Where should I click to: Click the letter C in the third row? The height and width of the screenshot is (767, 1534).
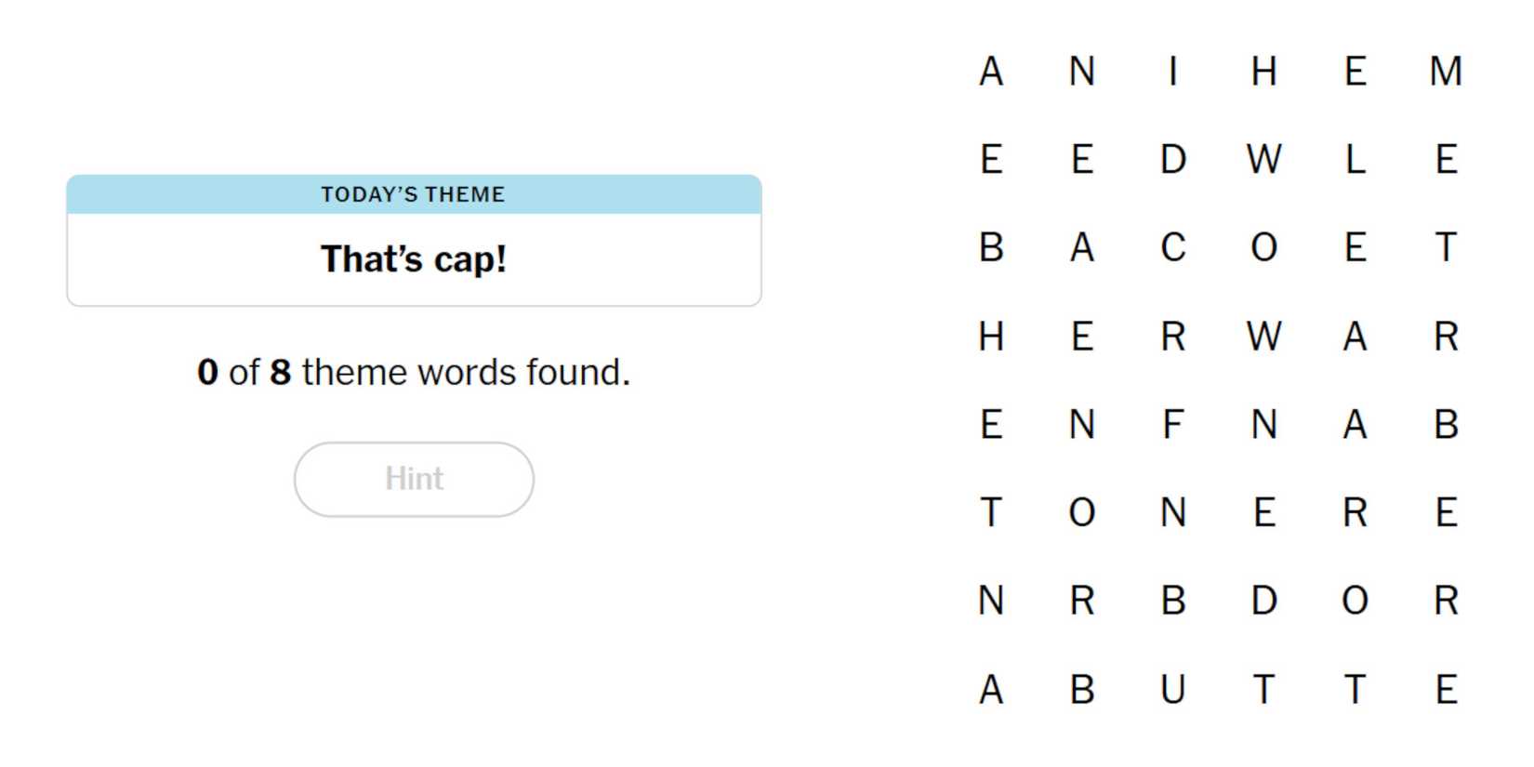(x=1172, y=247)
